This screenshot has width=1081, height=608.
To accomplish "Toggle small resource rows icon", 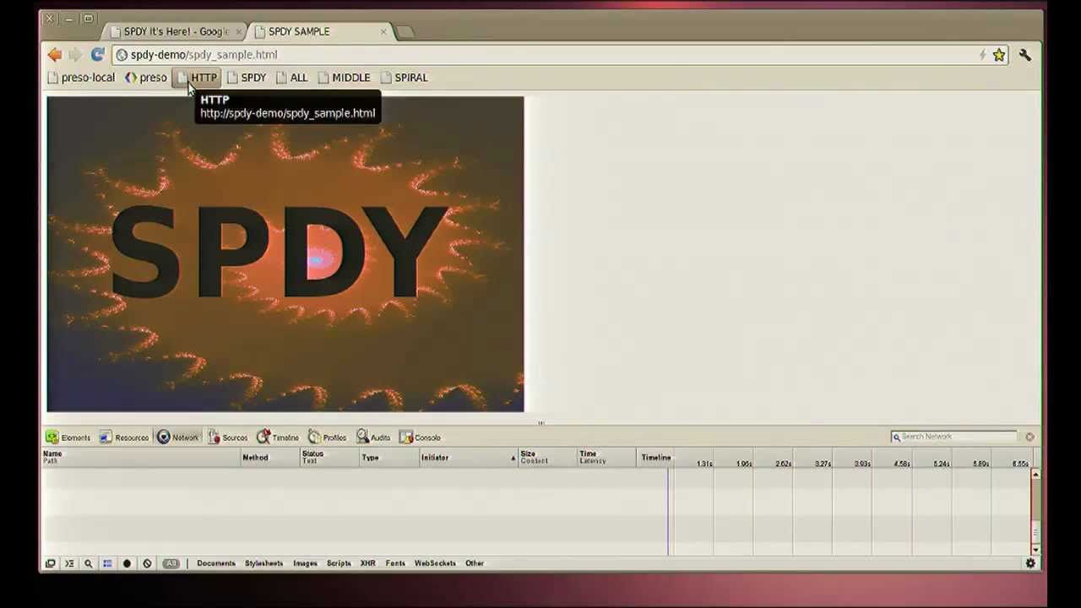I will (107, 563).
